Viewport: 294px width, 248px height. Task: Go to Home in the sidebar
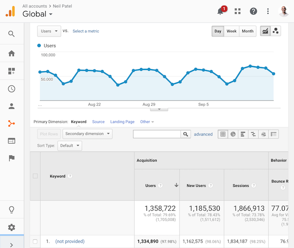(x=11, y=53)
